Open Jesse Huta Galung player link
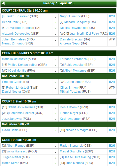This screenshot has height=167, width=117. [78, 157]
